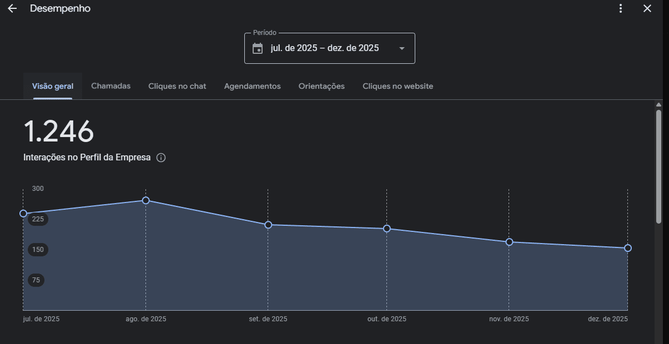Click the nov. de 2025 data point
669x344 pixels.
click(509, 242)
